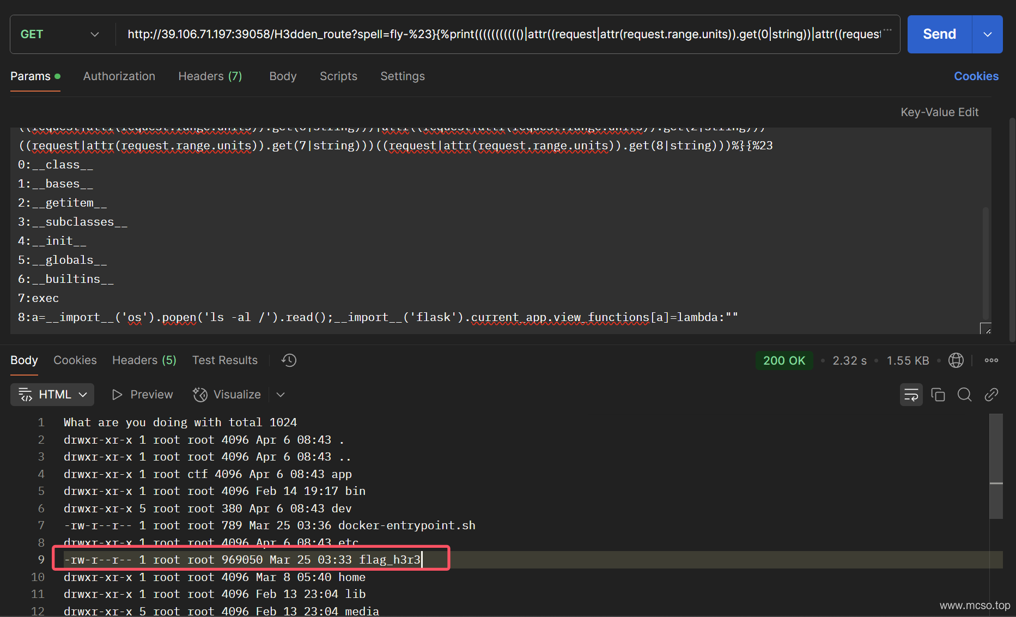Click the text line '7:exec'

pos(38,298)
